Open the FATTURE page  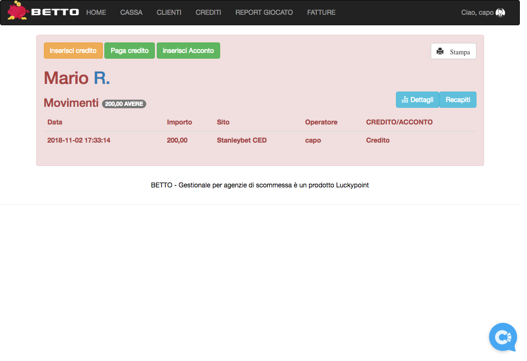(321, 12)
